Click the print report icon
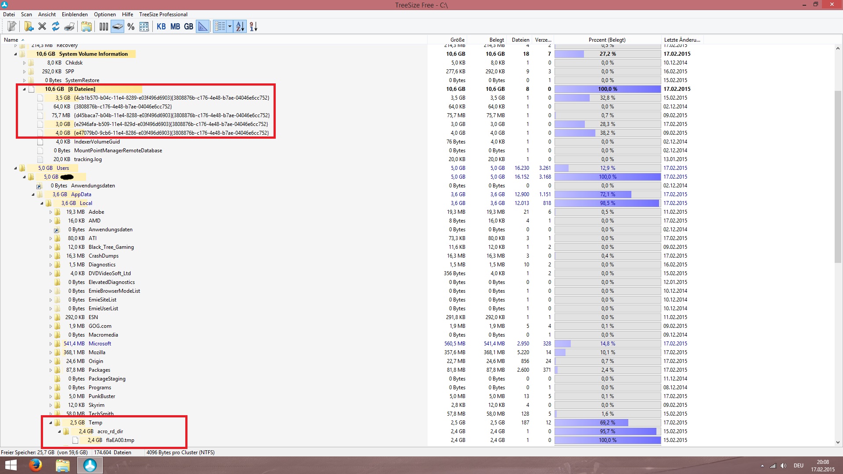The image size is (843, 474). [x=69, y=27]
